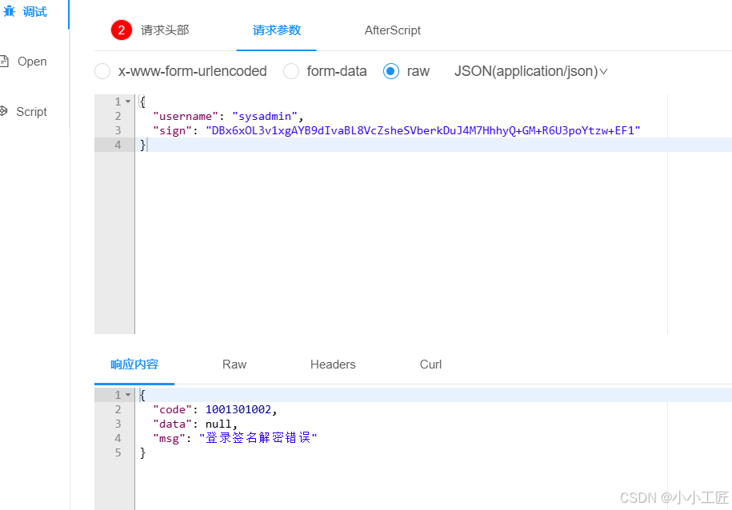Switch to the 请求头部 tab

click(x=165, y=30)
